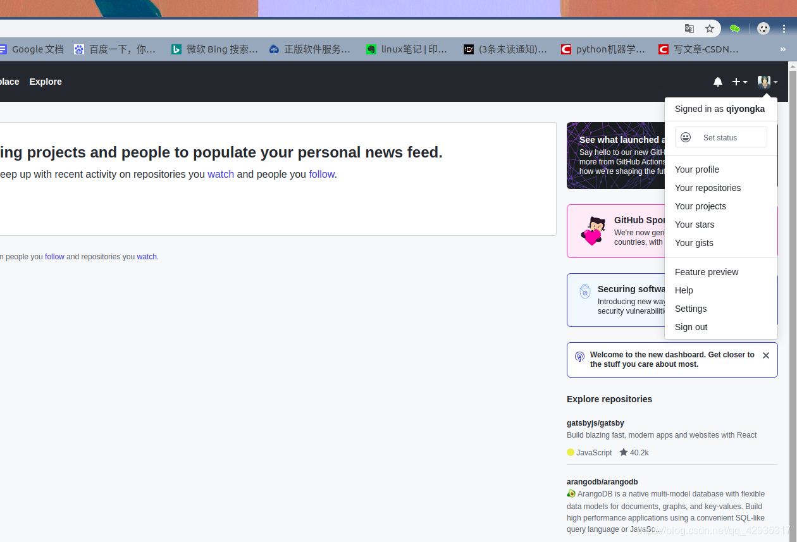Open the WeChat extension icon
797x542 pixels.
734,28
